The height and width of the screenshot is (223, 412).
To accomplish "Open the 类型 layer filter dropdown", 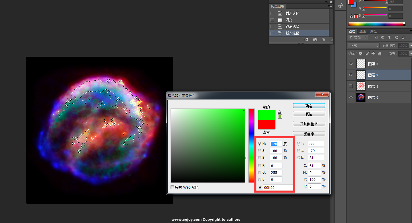I will (358, 38).
